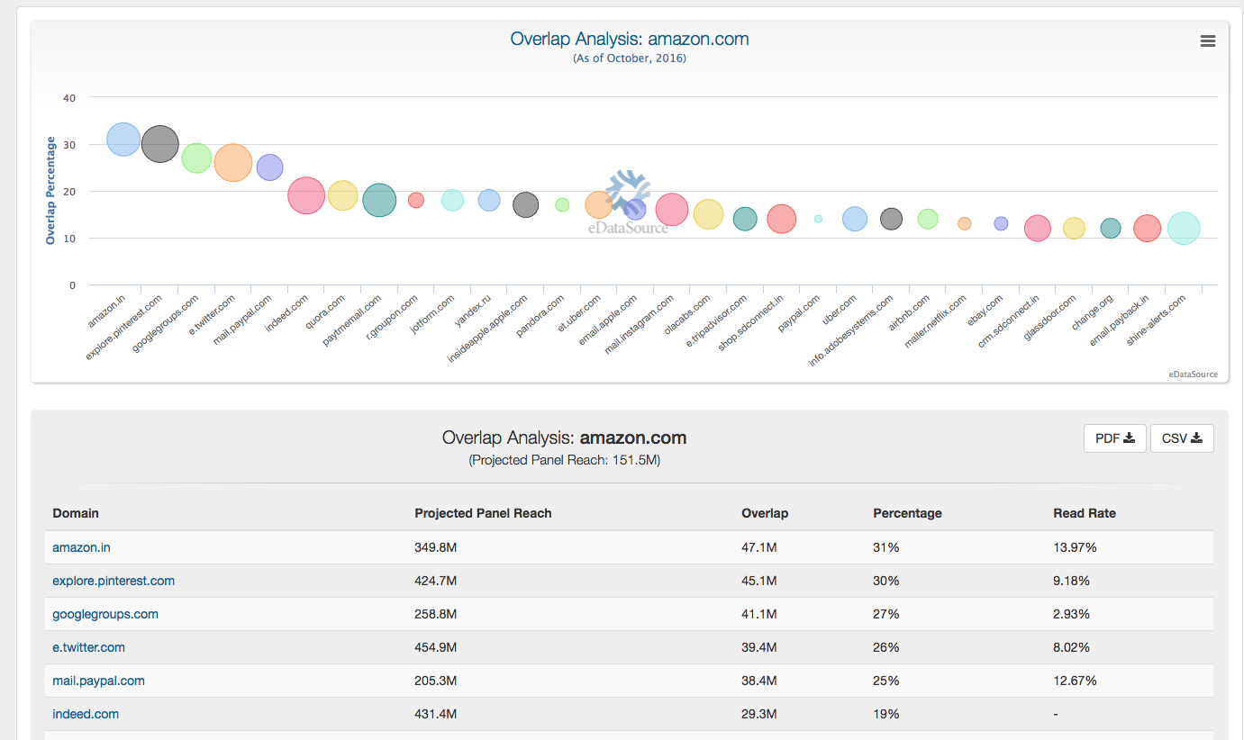This screenshot has width=1244, height=740.
Task: Click the amazon.in bubble in chart
Action: (x=123, y=140)
